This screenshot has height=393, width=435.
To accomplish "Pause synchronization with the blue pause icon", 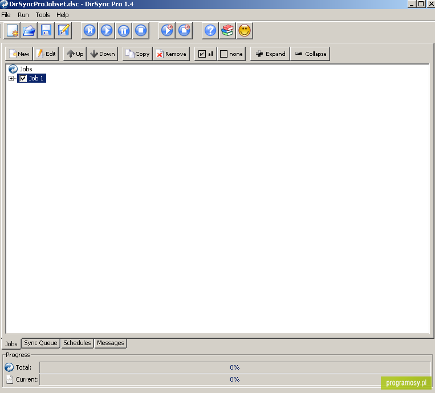I will [124, 31].
